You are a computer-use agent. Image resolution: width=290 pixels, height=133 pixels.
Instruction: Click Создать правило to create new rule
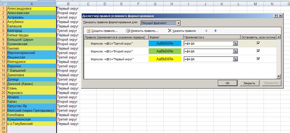(102, 31)
